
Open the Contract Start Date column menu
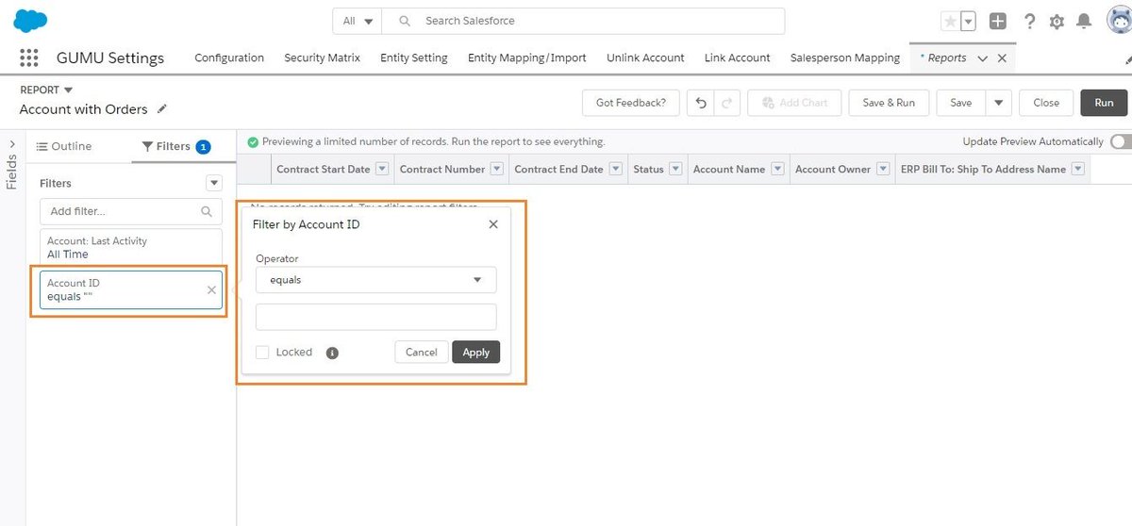[382, 169]
